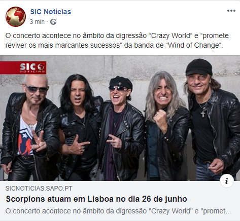Screen dimensions: 240x221
Task: Click the "3 min" post timestamp
Action: point(37,22)
